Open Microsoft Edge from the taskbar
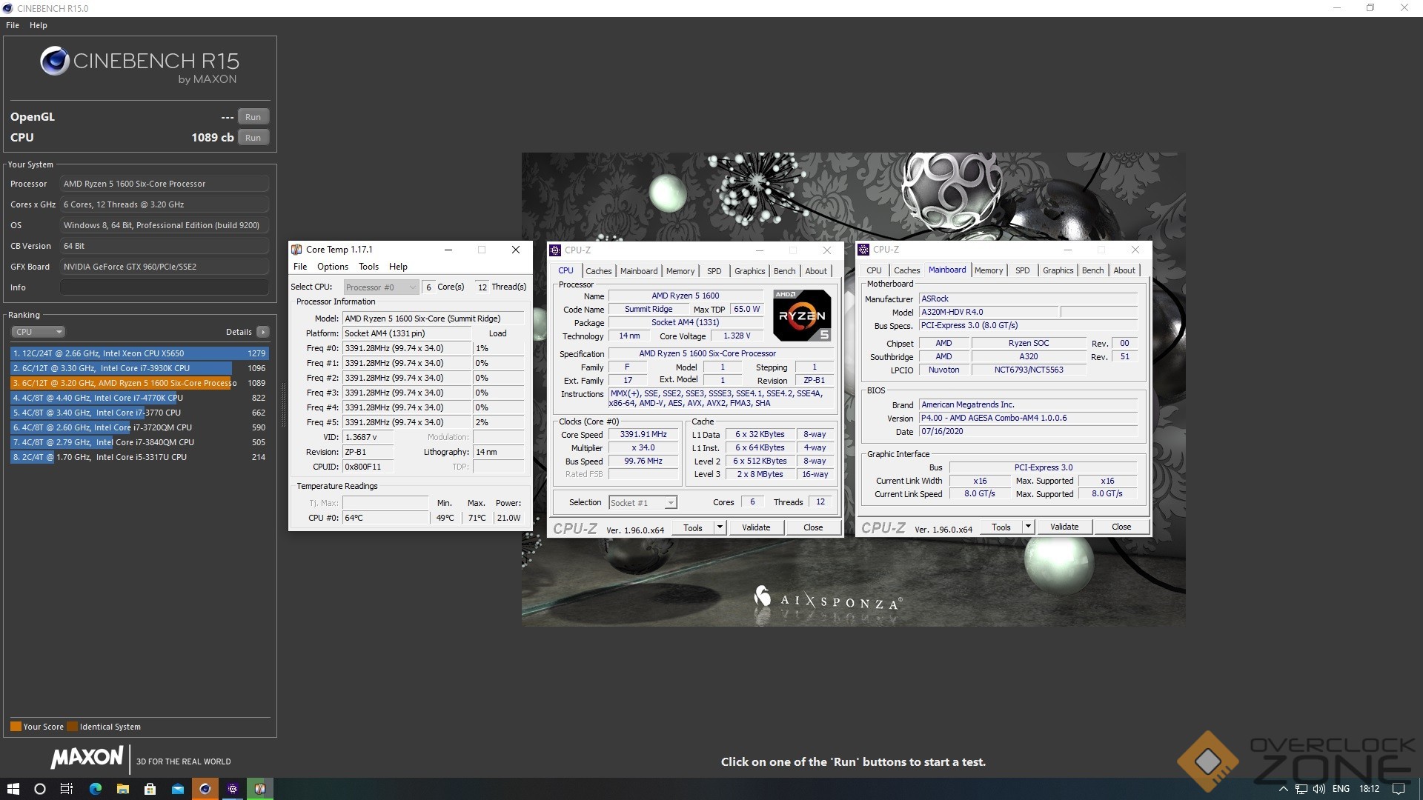Image resolution: width=1423 pixels, height=800 pixels. point(96,789)
